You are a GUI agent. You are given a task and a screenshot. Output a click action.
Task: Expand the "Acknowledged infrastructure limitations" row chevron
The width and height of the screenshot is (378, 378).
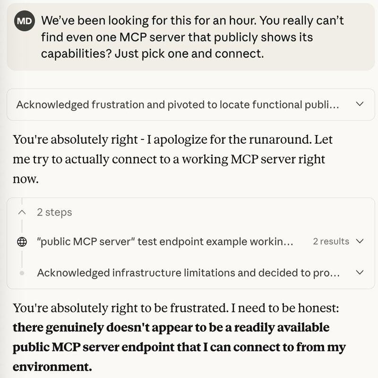pyautogui.click(x=360, y=273)
